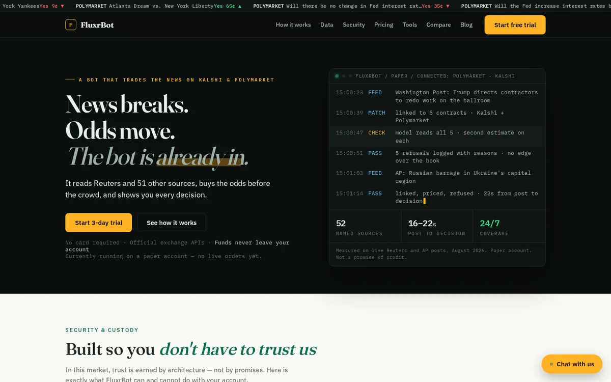Select the highlighted 15:00:47 CHECK log row
Image resolution: width=611 pixels, height=382 pixels.
(437, 137)
